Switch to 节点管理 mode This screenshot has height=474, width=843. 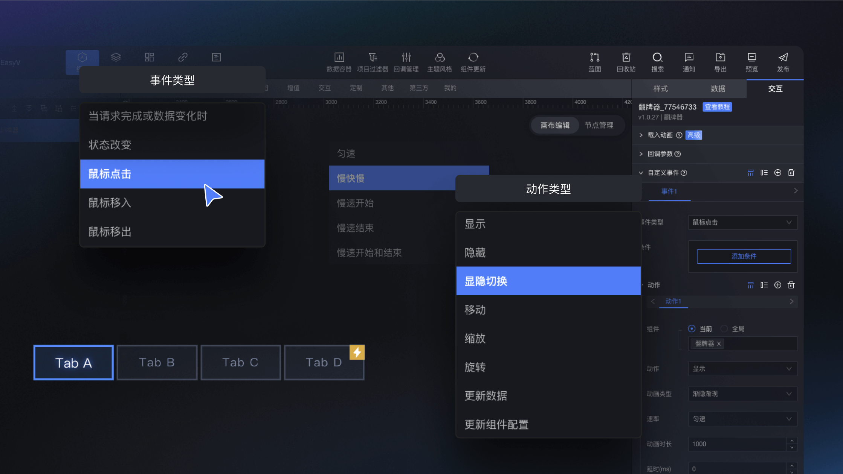point(599,125)
